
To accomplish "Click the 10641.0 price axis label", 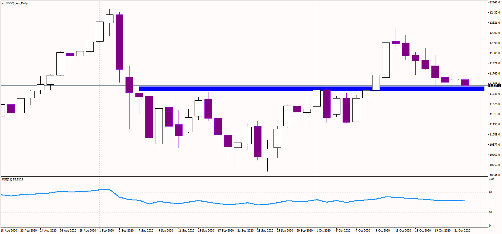I will point(495,175).
